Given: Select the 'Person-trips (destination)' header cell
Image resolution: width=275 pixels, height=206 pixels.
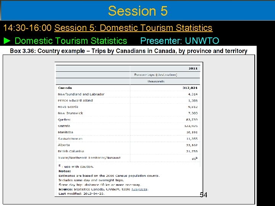Looking at the screenshot, I should click(156, 75).
